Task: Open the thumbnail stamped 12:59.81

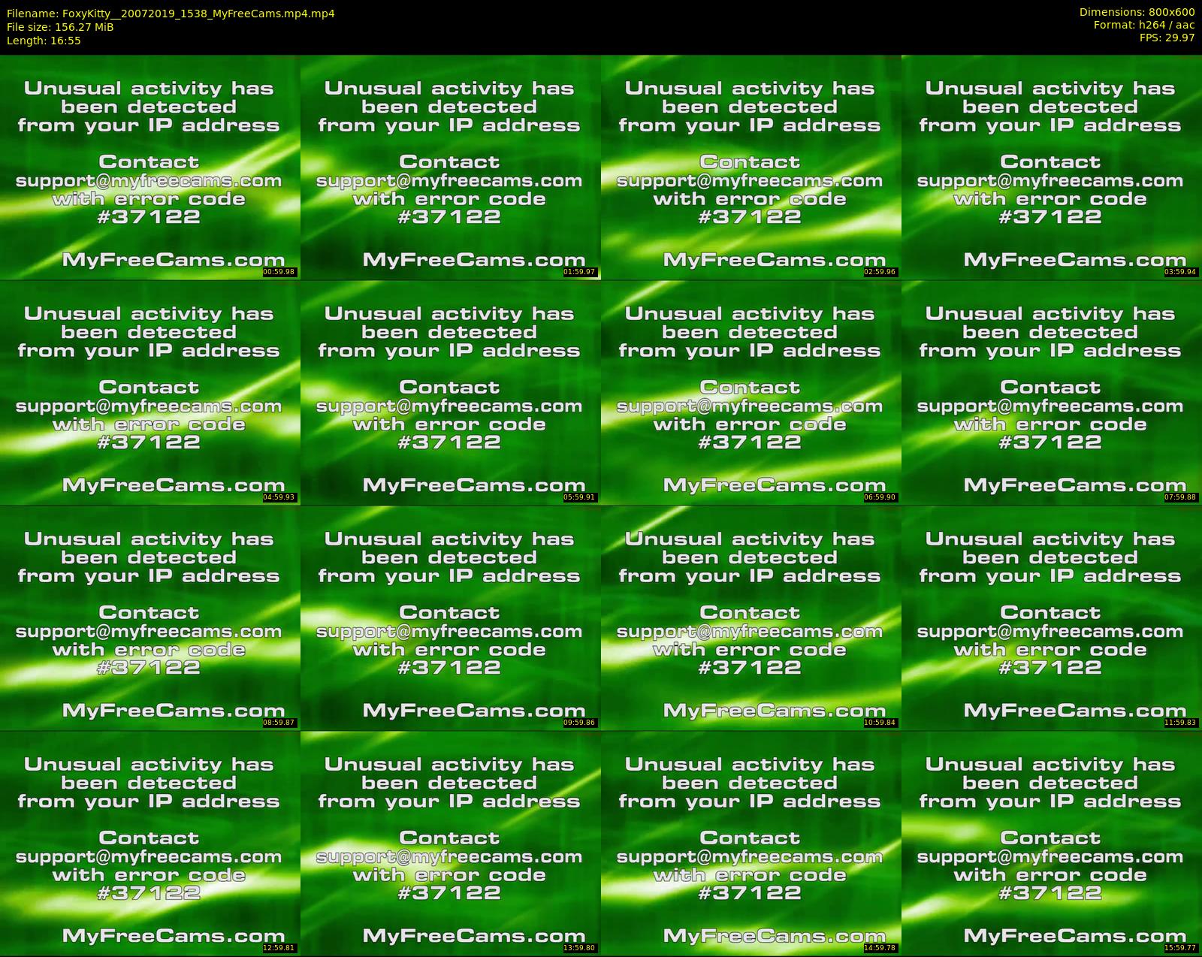Action: click(149, 843)
